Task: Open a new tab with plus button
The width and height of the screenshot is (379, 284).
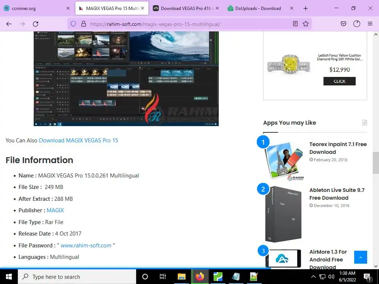Action: [305, 9]
